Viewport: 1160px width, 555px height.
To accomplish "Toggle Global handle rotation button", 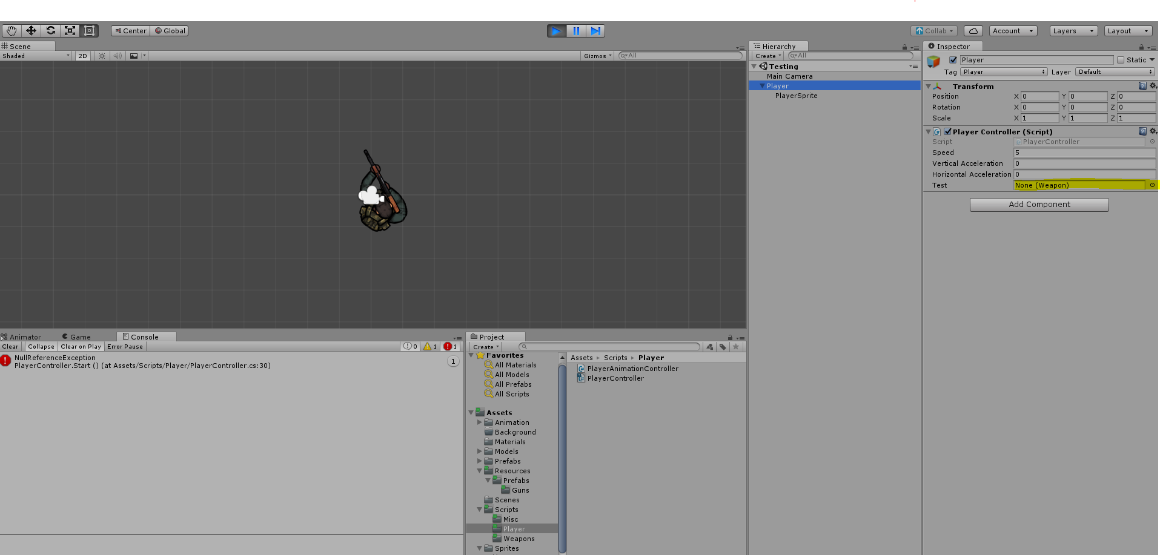I will [170, 31].
